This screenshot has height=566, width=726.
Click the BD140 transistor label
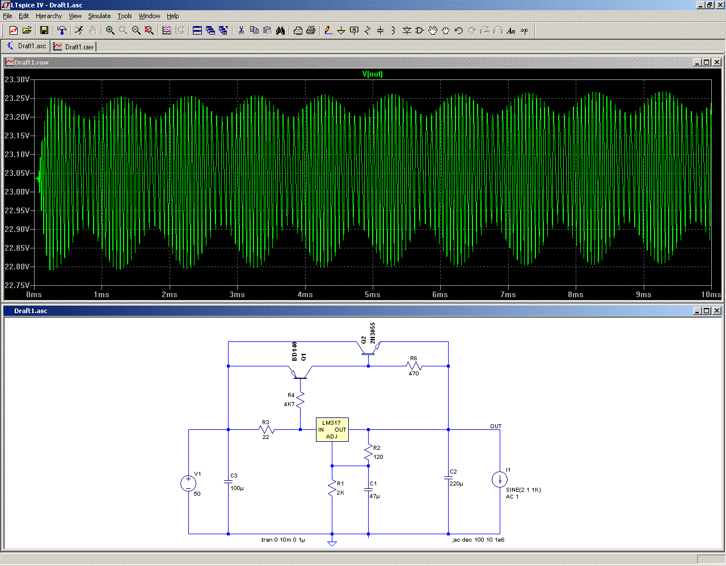coord(294,351)
